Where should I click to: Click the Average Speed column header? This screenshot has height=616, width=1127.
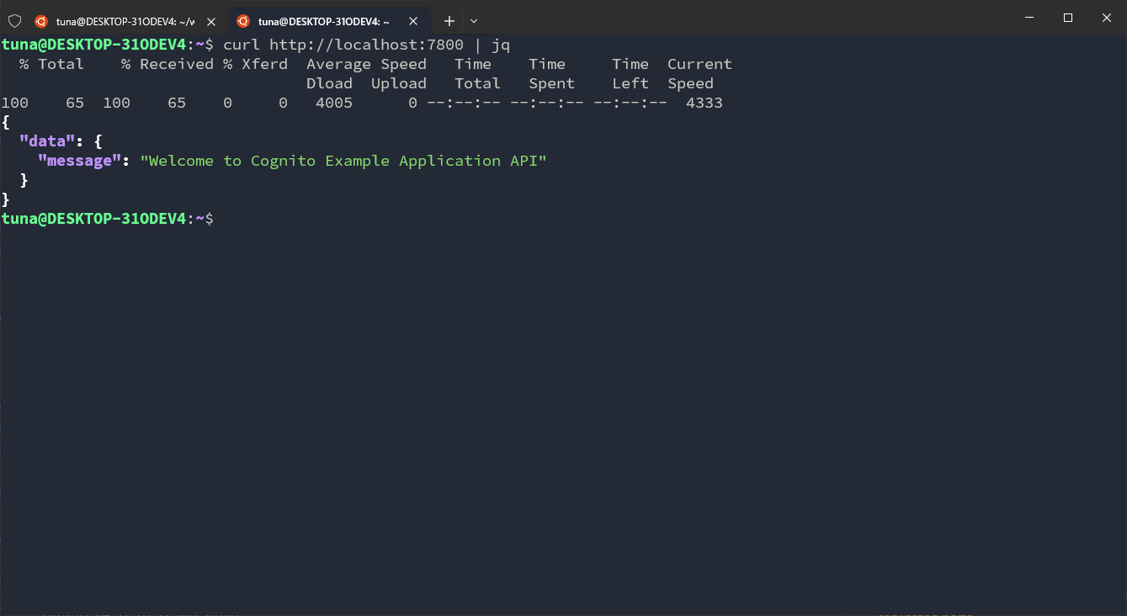coord(366,64)
